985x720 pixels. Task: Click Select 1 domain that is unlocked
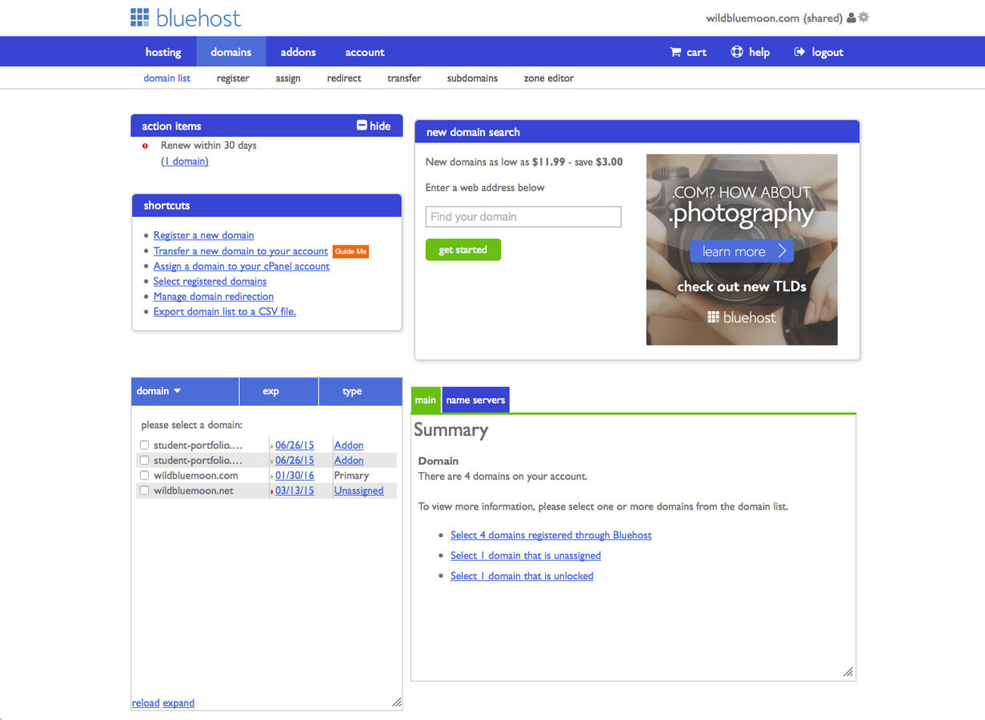tap(522, 576)
